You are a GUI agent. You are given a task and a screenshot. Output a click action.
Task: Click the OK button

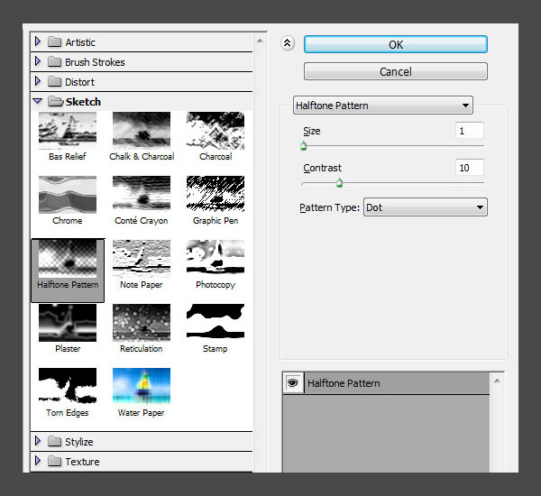396,44
